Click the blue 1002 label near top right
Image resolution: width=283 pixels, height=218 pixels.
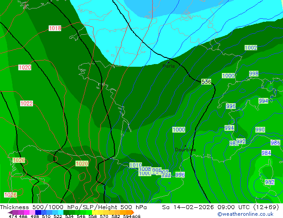point(251,48)
